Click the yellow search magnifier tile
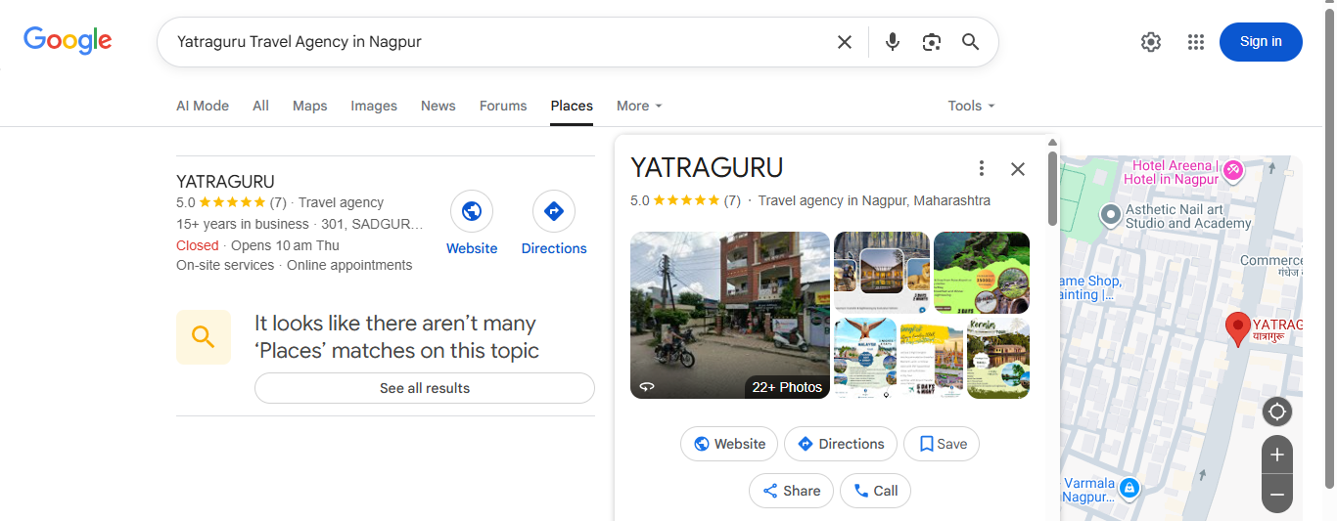The width and height of the screenshot is (1337, 521). point(204,337)
